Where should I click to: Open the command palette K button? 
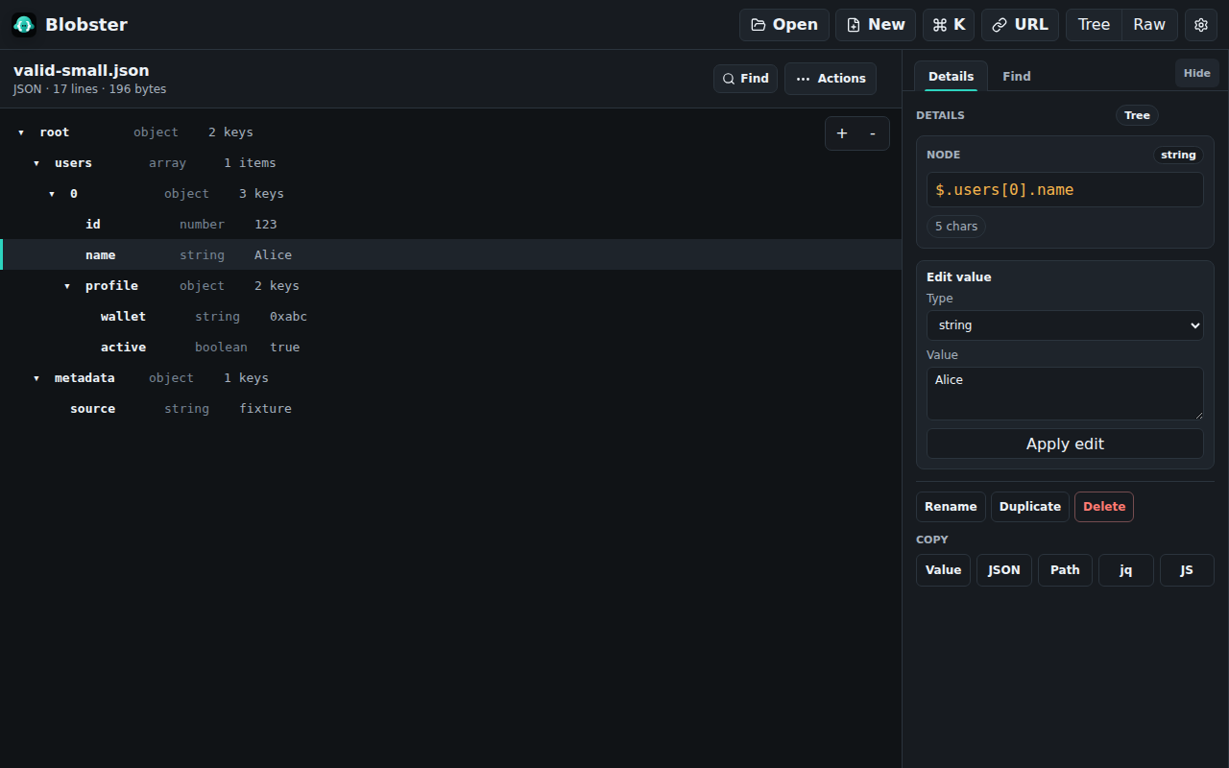click(x=949, y=25)
